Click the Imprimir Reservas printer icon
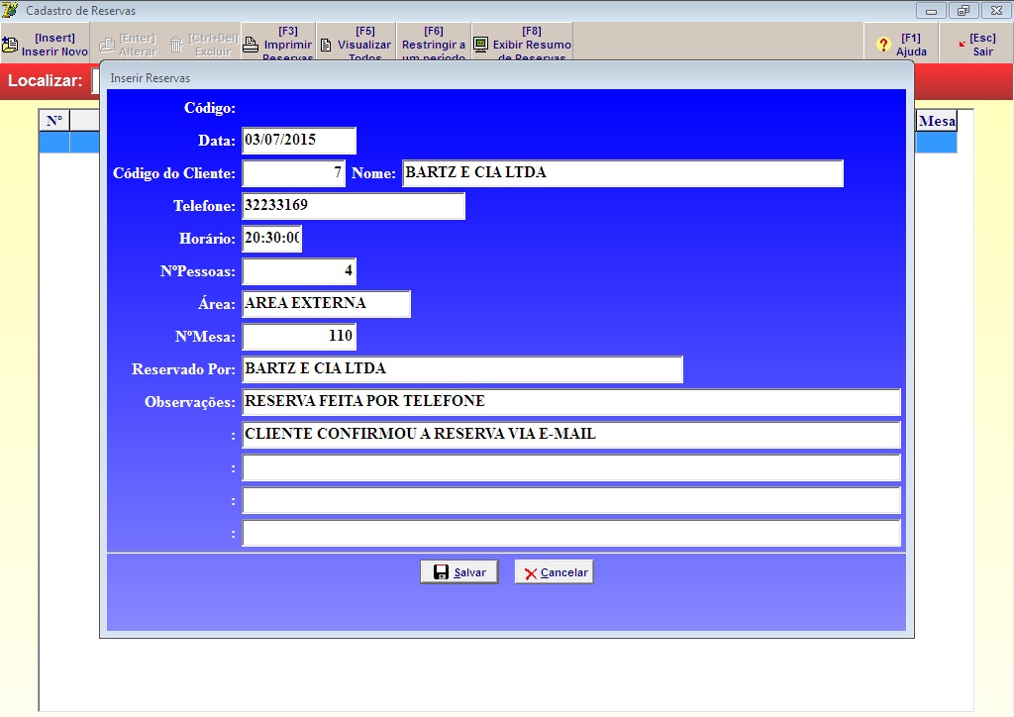The width and height of the screenshot is (1014, 717). click(251, 45)
